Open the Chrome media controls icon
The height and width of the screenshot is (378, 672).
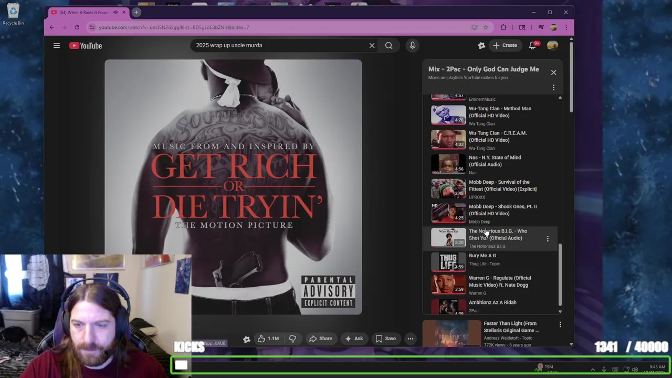(541, 27)
